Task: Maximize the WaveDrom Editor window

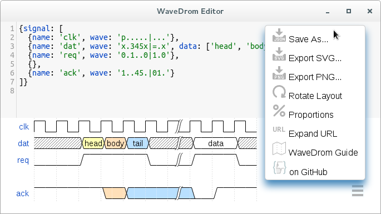Action: click(x=349, y=11)
